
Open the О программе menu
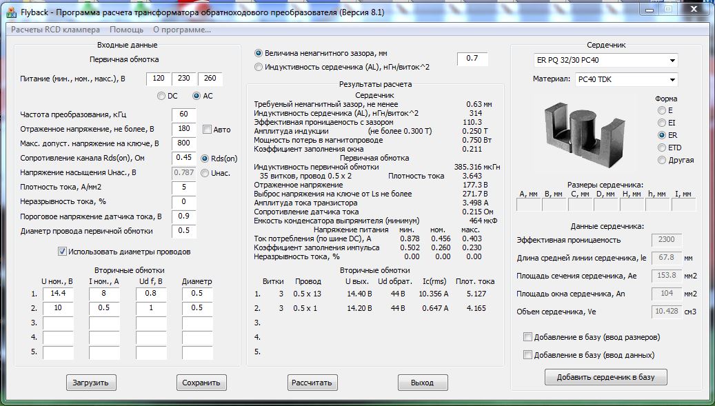coord(182,30)
